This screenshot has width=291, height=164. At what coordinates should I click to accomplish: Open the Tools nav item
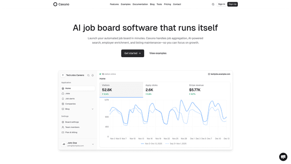click(x=159, y=4)
